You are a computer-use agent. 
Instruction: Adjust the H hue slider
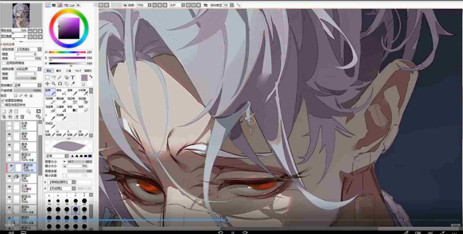(x=67, y=52)
